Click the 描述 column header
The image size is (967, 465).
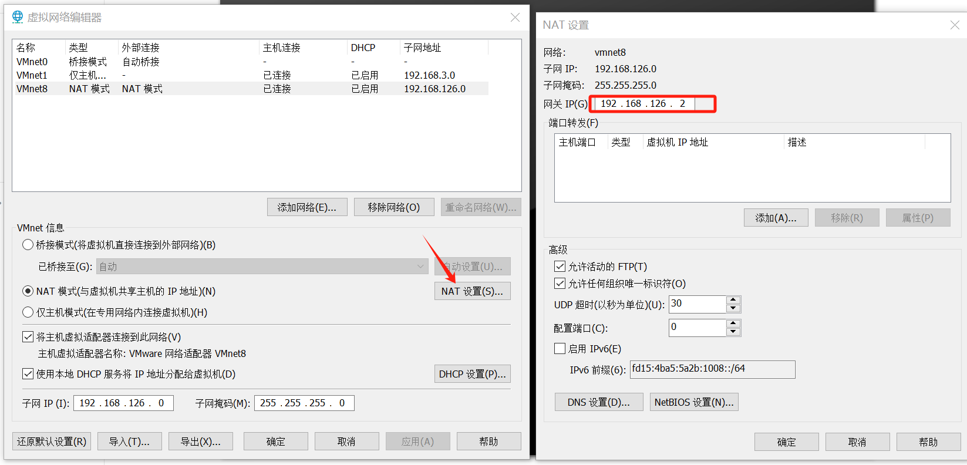854,142
